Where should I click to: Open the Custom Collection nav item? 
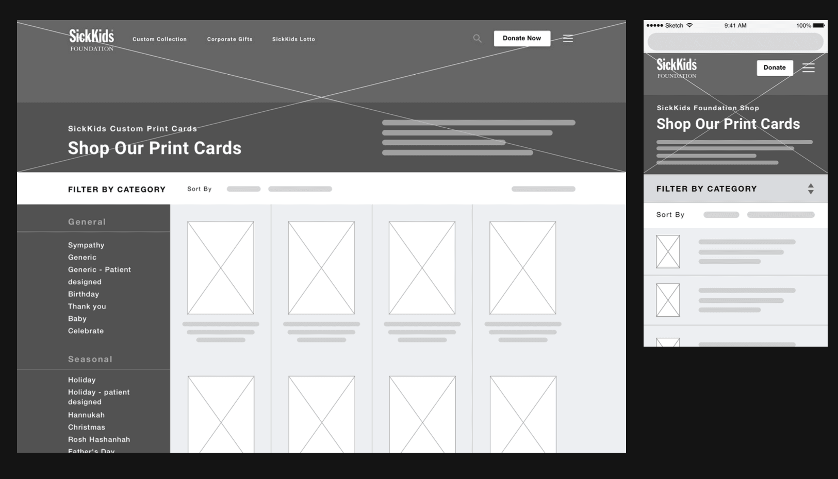[159, 39]
